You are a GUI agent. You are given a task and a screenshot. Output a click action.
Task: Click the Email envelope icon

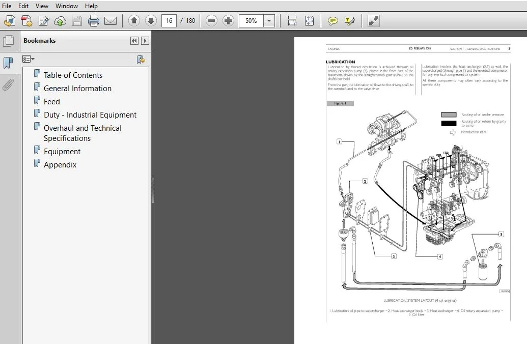[x=110, y=21]
